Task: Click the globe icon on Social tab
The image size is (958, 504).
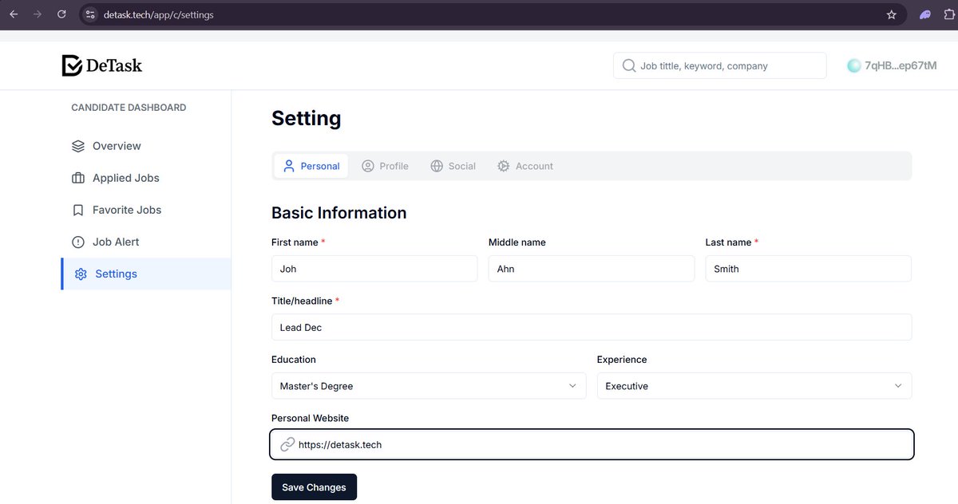Action: point(436,166)
